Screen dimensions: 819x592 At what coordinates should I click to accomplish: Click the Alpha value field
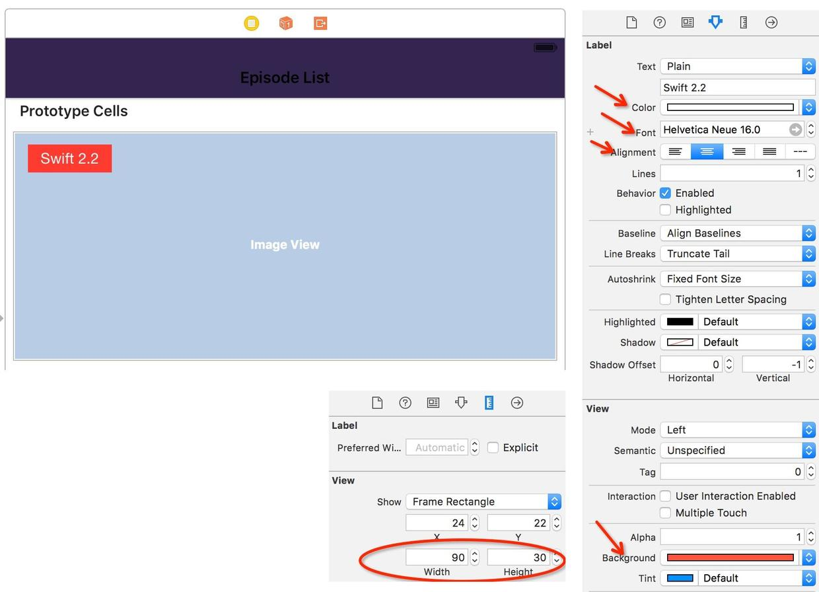pyautogui.click(x=732, y=537)
